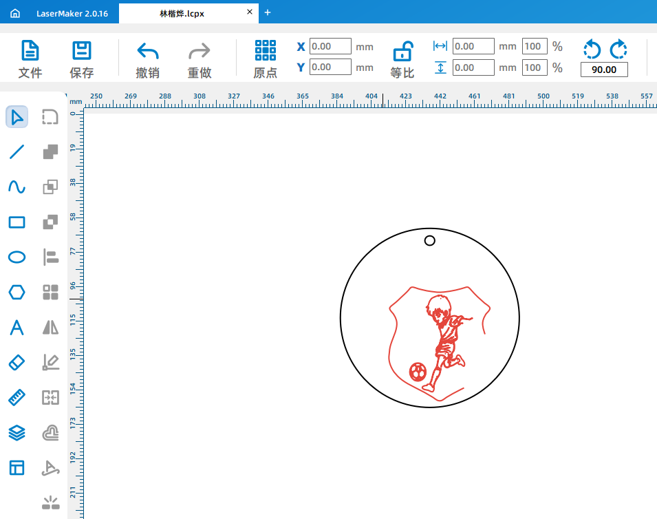
Task: Pick the eraser tool
Action: pyautogui.click(x=17, y=362)
